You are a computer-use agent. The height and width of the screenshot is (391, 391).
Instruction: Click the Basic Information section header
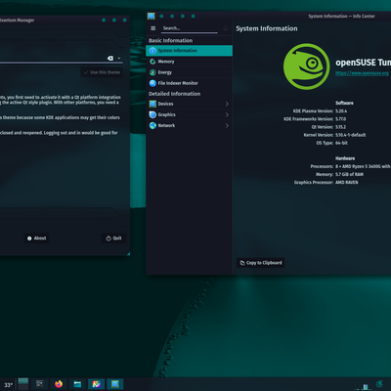coord(170,41)
